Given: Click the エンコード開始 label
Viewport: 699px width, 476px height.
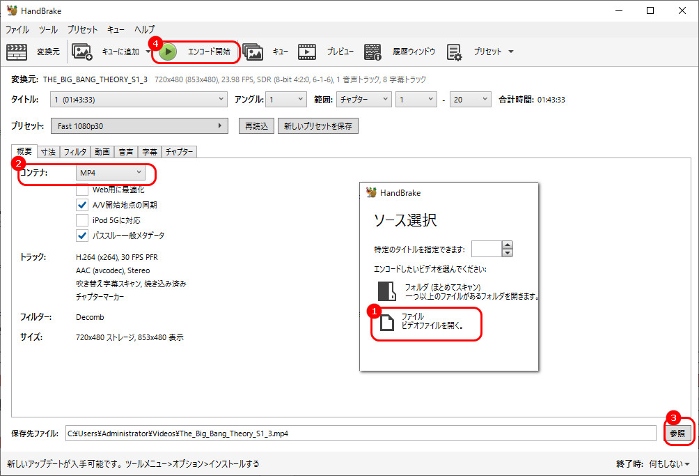Looking at the screenshot, I should pyautogui.click(x=209, y=52).
